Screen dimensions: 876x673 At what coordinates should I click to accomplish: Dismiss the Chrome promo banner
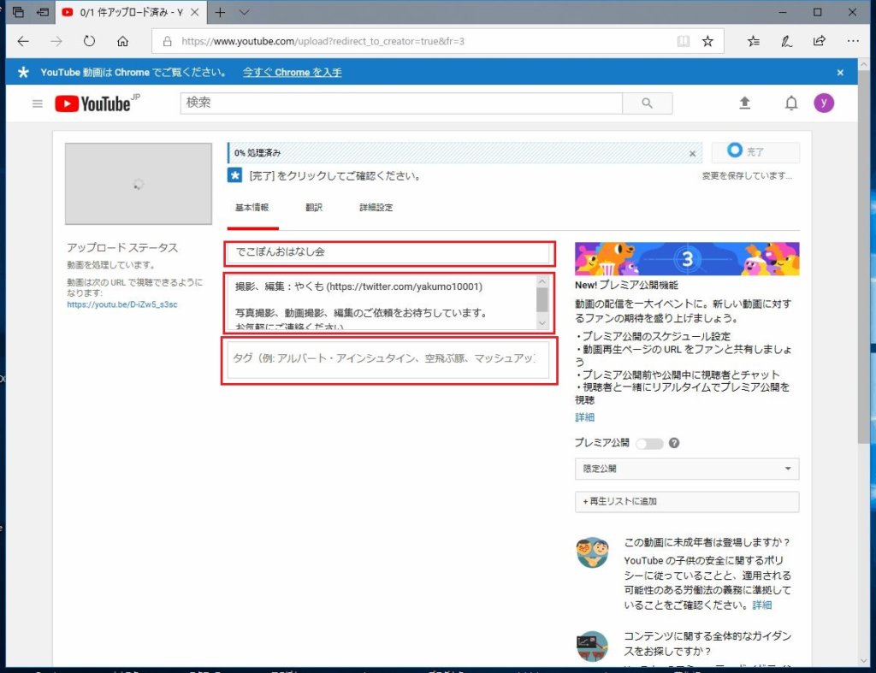point(840,72)
